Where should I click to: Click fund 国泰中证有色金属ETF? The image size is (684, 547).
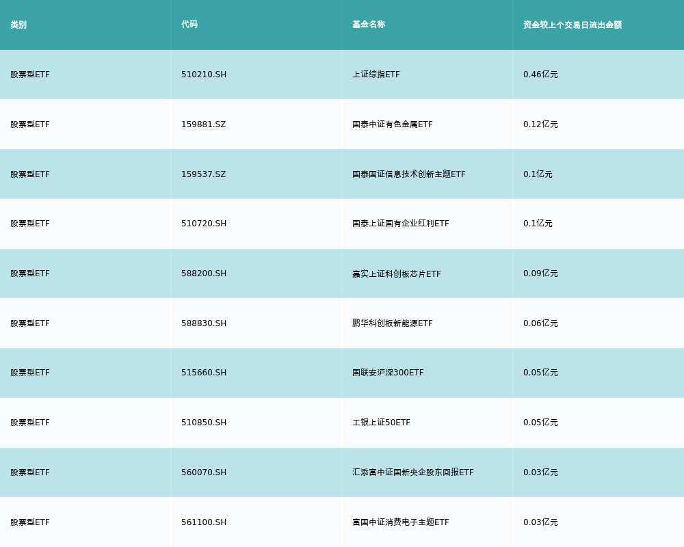click(393, 124)
